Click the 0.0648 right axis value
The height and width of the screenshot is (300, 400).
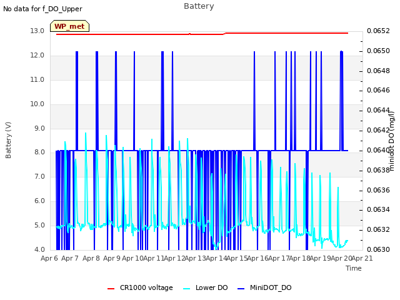[378, 71]
